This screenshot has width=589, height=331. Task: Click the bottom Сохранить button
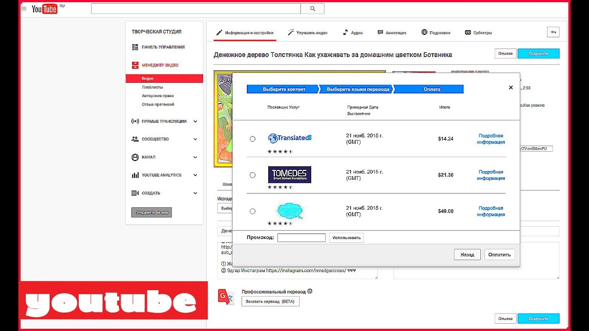(x=538, y=319)
